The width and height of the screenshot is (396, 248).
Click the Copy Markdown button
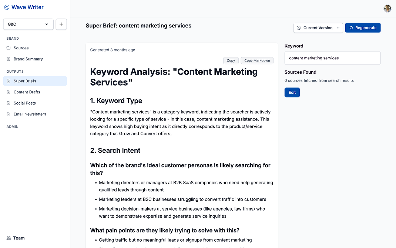[257, 60]
